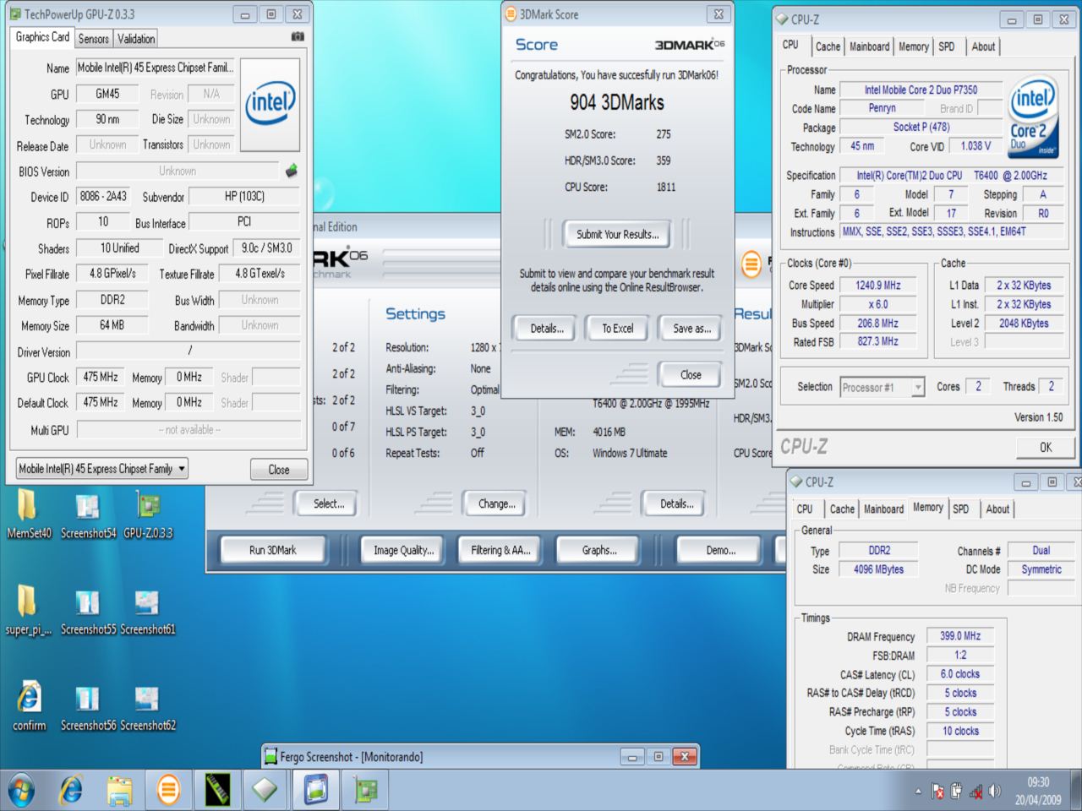Open the Processor #1 selection dropdown in CPU-Z
This screenshot has width=1082, height=811.
point(882,387)
